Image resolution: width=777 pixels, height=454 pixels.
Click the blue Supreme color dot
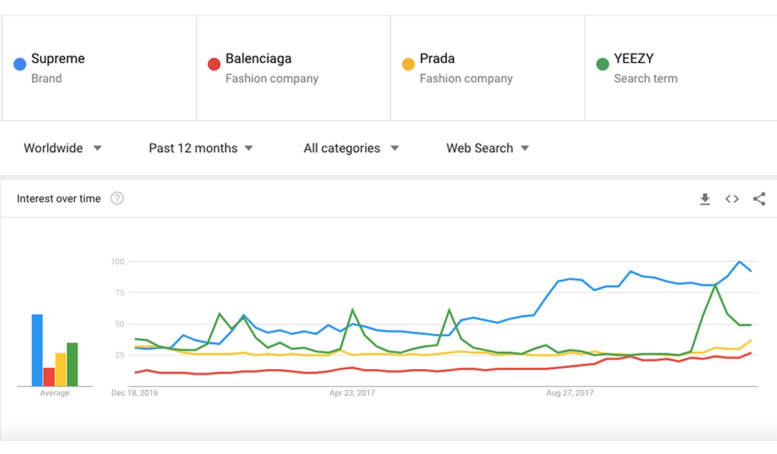pyautogui.click(x=20, y=64)
